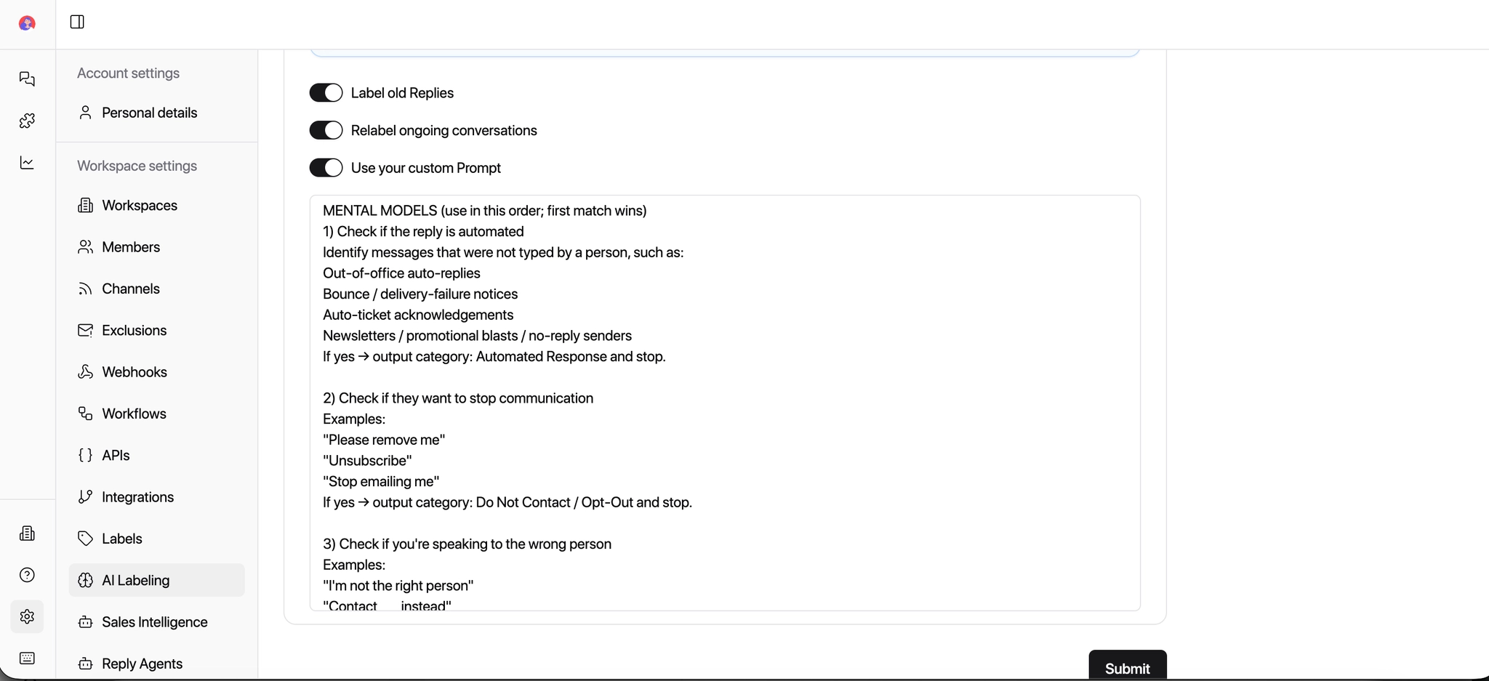Viewport: 1489px width, 681px height.
Task: Click the user avatar icon
Action: pyautogui.click(x=27, y=23)
